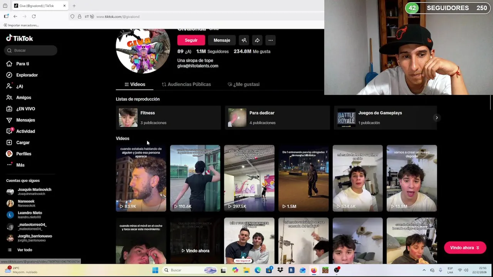Switch to Audiencias Públicas tab
The width and height of the screenshot is (493, 277).
pos(186,84)
